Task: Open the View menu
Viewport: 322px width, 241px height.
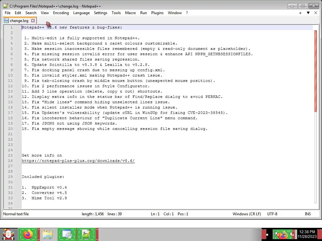Action: pyautogui.click(x=45, y=13)
